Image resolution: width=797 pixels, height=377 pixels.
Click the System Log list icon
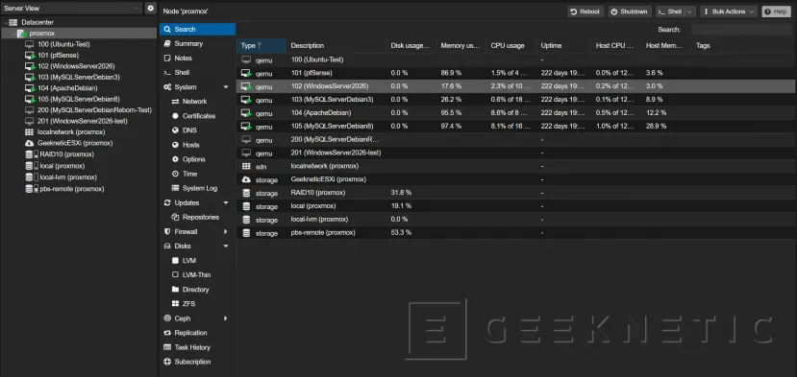tap(175, 188)
